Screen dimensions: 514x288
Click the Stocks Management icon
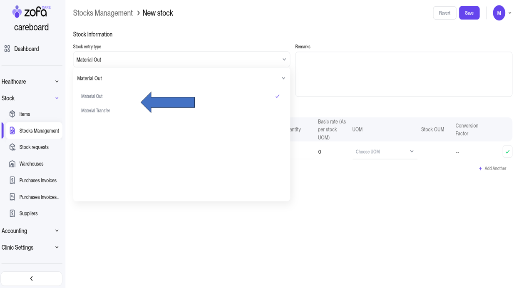coord(12,131)
